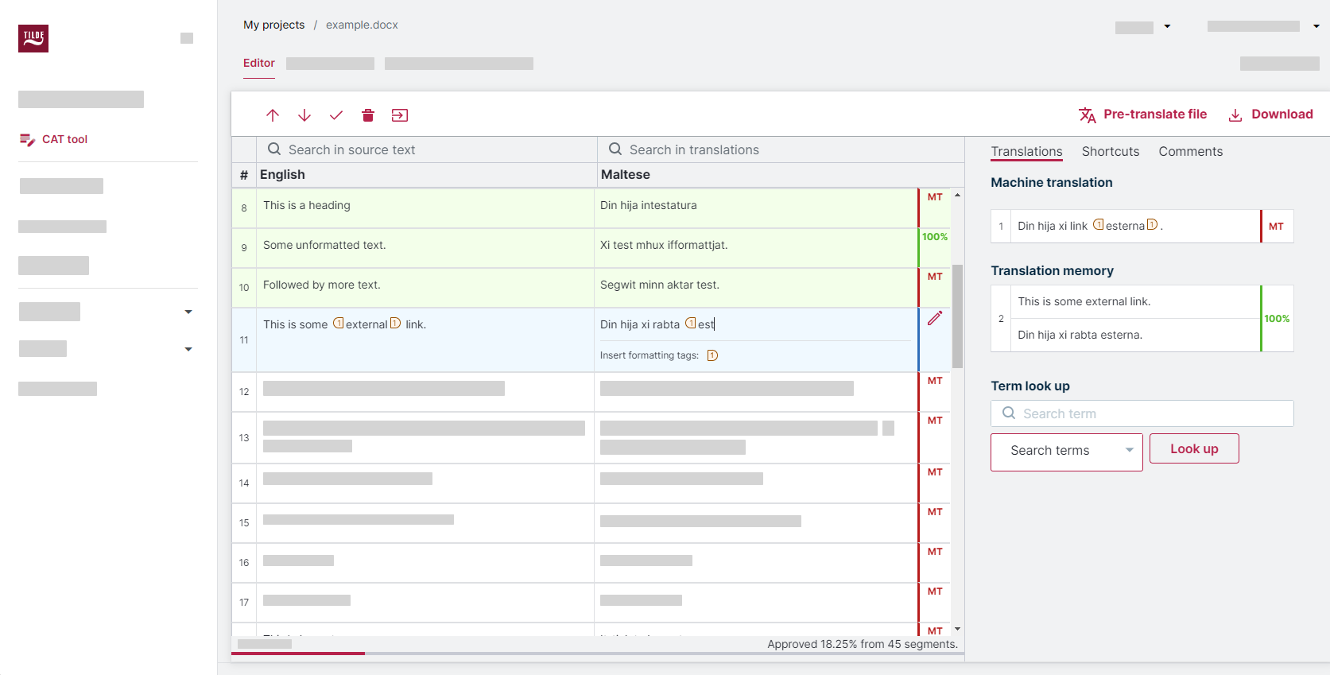Click in the Search term input field
This screenshot has height=675, width=1330.
(1142, 413)
